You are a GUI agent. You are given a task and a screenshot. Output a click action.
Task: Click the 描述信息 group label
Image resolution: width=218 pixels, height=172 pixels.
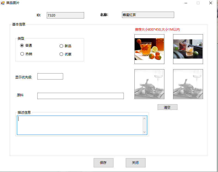tap(24, 112)
